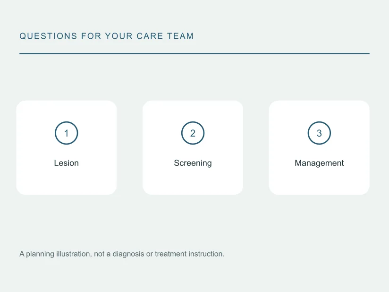This screenshot has width=389, height=292.
Task: Click the word YOUR in the heading
Action: [x=119, y=36]
